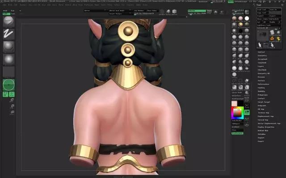Screen dimensions: 286x178
Task: Select the yellow figure tool thumbnail
Action: [x=278, y=38]
